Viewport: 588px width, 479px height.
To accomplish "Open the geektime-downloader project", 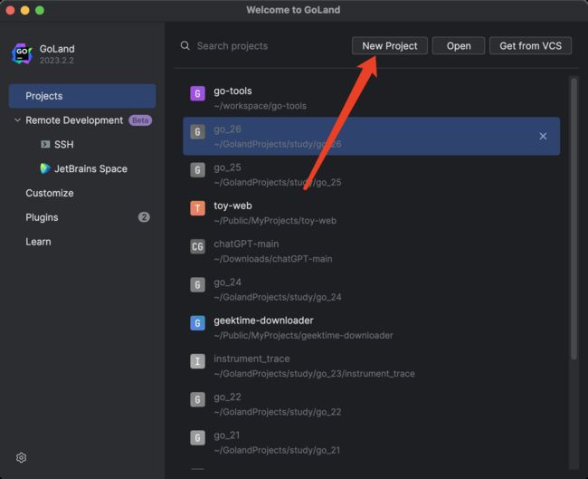I will (371, 328).
